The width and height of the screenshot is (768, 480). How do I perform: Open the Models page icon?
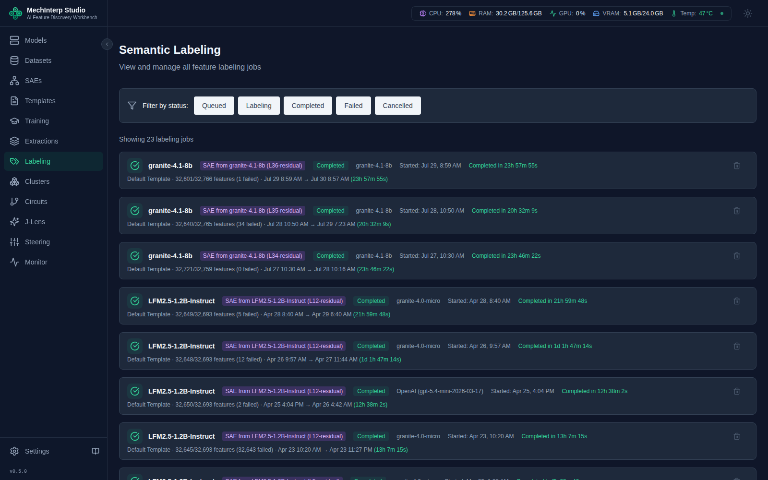[14, 40]
